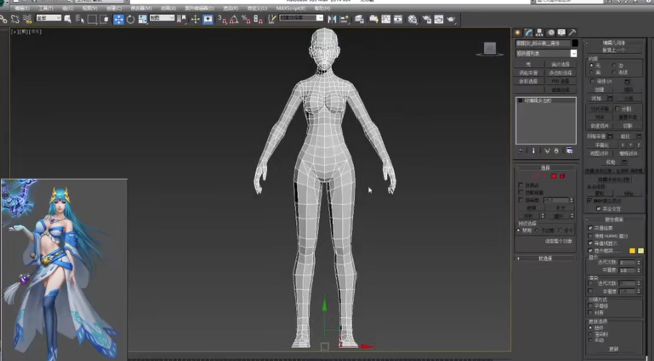The height and width of the screenshot is (361, 654).
Task: Open the Tools (T) menu
Action: tap(45, 9)
